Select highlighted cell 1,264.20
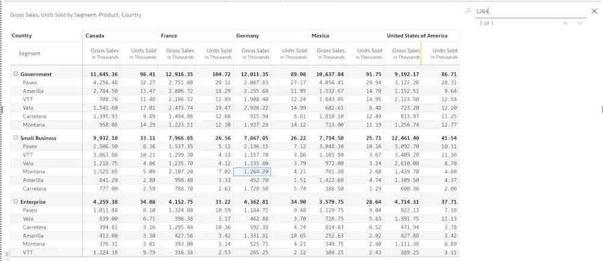Image resolution: width=603 pixels, height=261 pixels. (x=252, y=172)
